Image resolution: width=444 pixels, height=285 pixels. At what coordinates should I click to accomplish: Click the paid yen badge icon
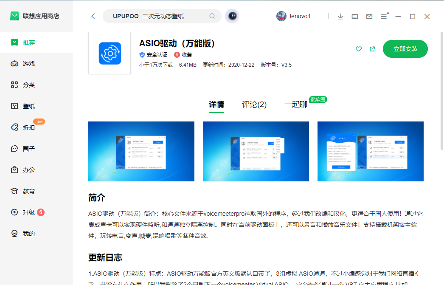(x=177, y=55)
